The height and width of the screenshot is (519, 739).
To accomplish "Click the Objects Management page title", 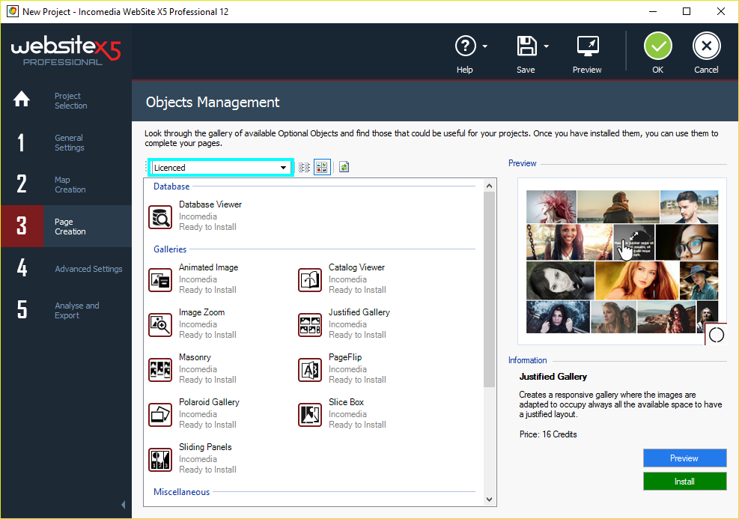I will 213,102.
